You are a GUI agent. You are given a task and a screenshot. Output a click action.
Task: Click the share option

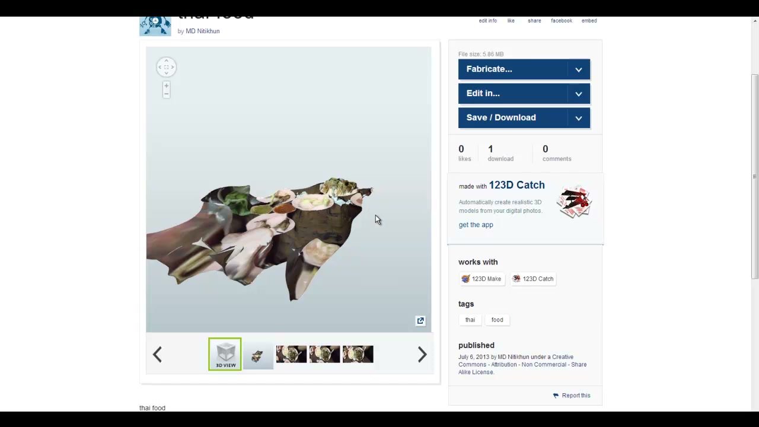pyautogui.click(x=534, y=21)
